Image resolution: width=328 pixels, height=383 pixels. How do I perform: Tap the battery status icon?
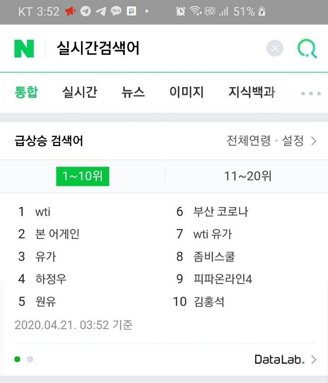pos(262,11)
